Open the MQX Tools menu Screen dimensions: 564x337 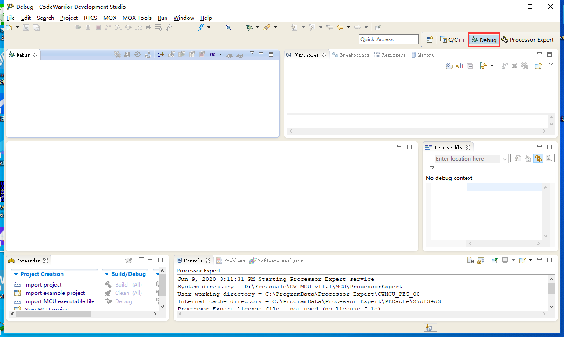pyautogui.click(x=137, y=18)
